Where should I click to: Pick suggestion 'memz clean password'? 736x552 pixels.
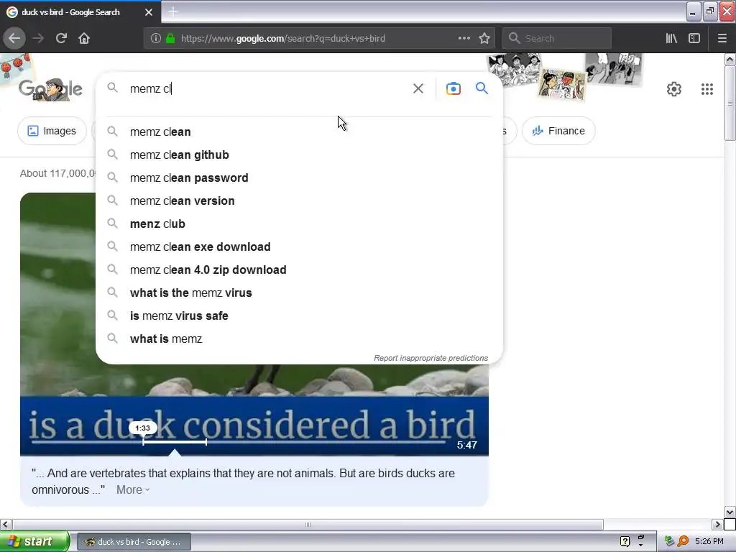[x=299, y=178]
